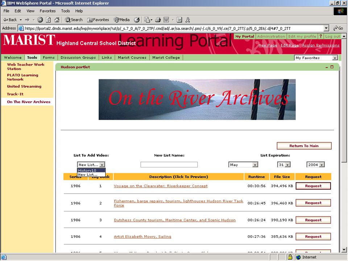Viewport: 348px width, 261px height.
Task: Click the Print icon
Action: pyautogui.click(x=158, y=20)
